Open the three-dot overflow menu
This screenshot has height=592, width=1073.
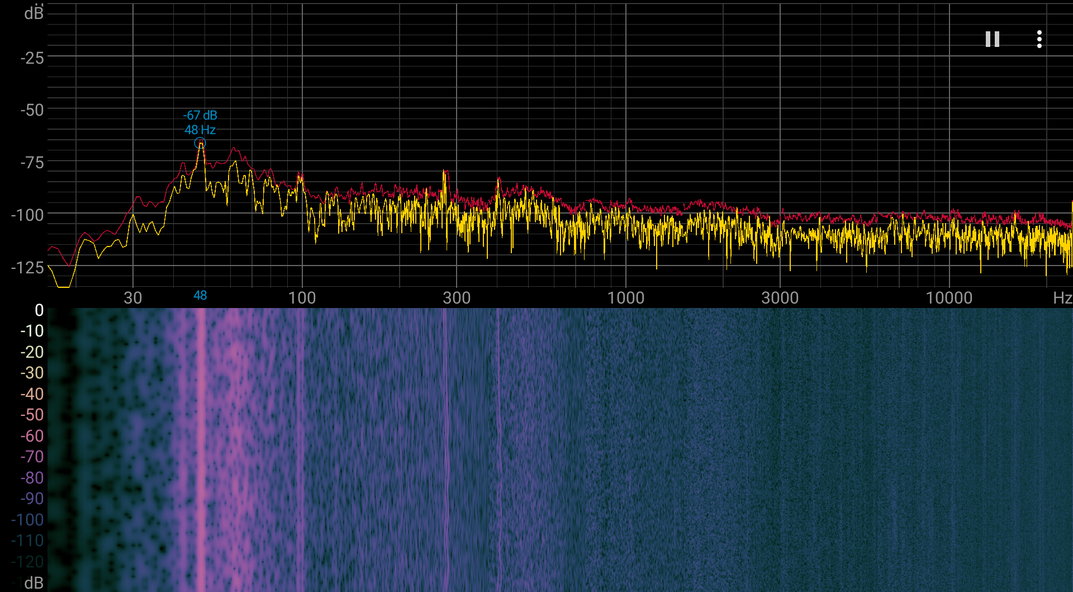click(1039, 39)
